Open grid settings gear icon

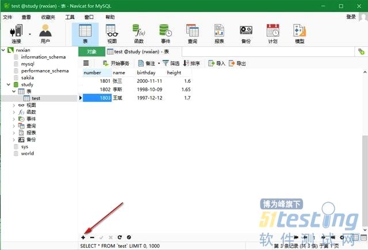click(342, 237)
